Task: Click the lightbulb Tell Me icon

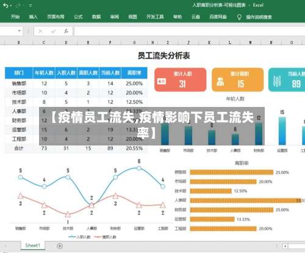Action: [239, 17]
